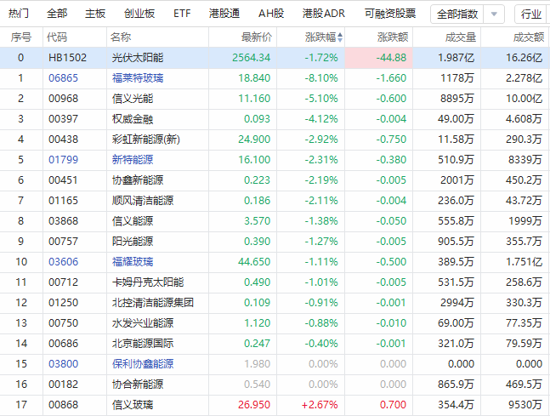Click the highlighted -44.88 change cell

(379, 58)
